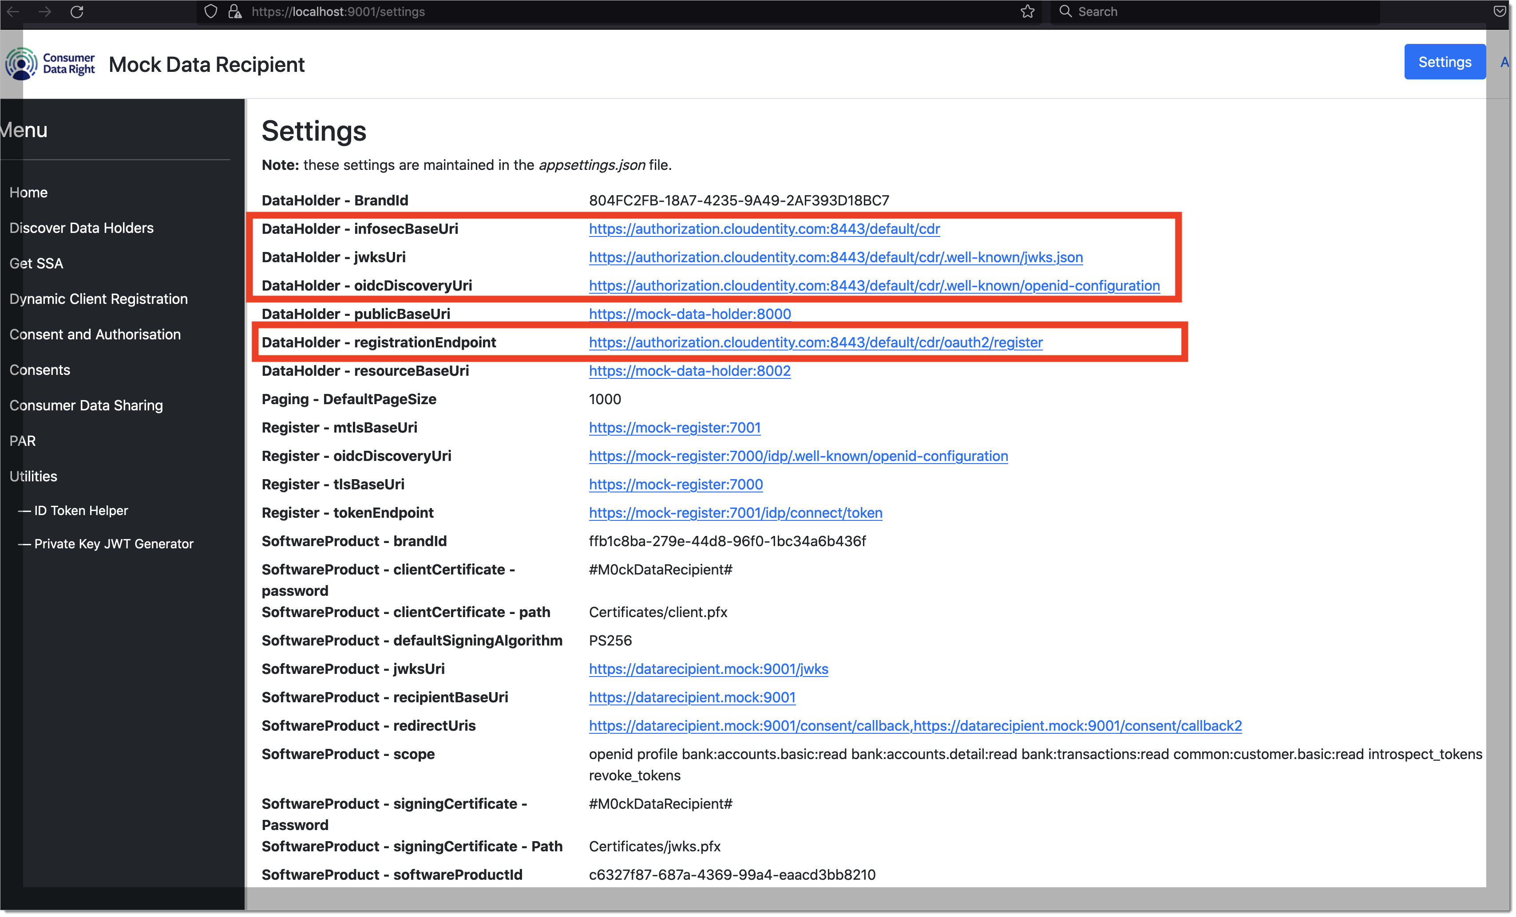Open the idp/connect/token endpoint link

735,513
